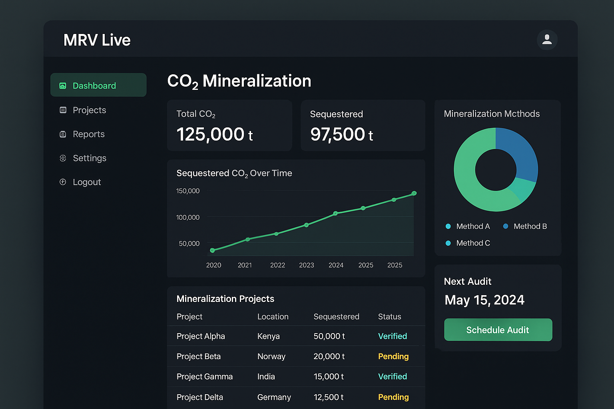
Task: Click the Pending status for Project Delta
Action: 393,397
